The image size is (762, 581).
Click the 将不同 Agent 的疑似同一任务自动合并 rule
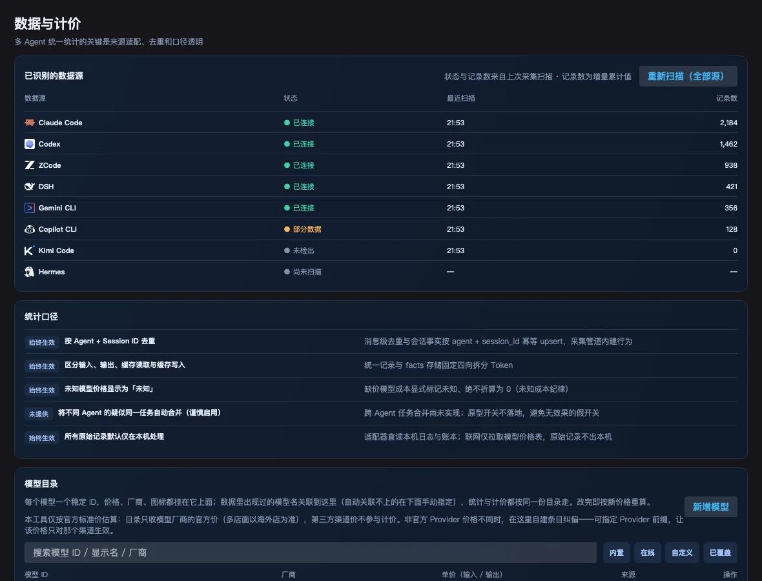[x=140, y=413]
